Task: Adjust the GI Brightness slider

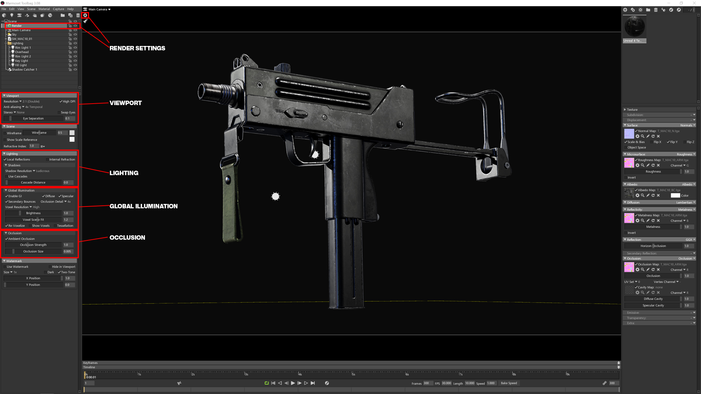Action: tap(33, 213)
